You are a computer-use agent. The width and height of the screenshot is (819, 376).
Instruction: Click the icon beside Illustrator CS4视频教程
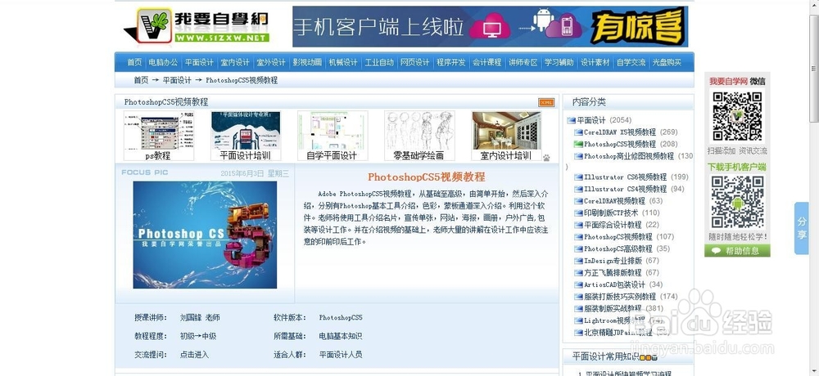pyautogui.click(x=578, y=190)
